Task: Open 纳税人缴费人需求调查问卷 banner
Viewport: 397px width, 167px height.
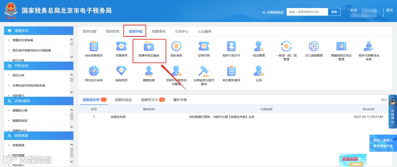Action: (x=383, y=143)
